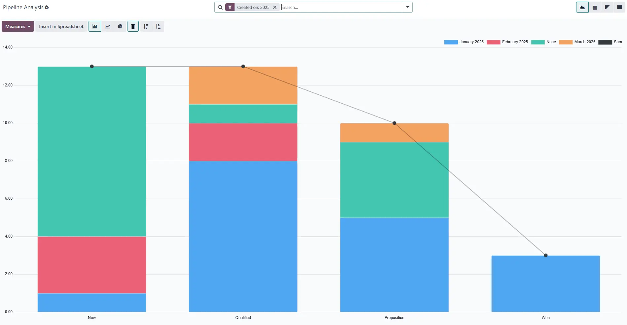627x325 pixels.
Task: Click the search magnifier icon
Action: pyautogui.click(x=220, y=7)
